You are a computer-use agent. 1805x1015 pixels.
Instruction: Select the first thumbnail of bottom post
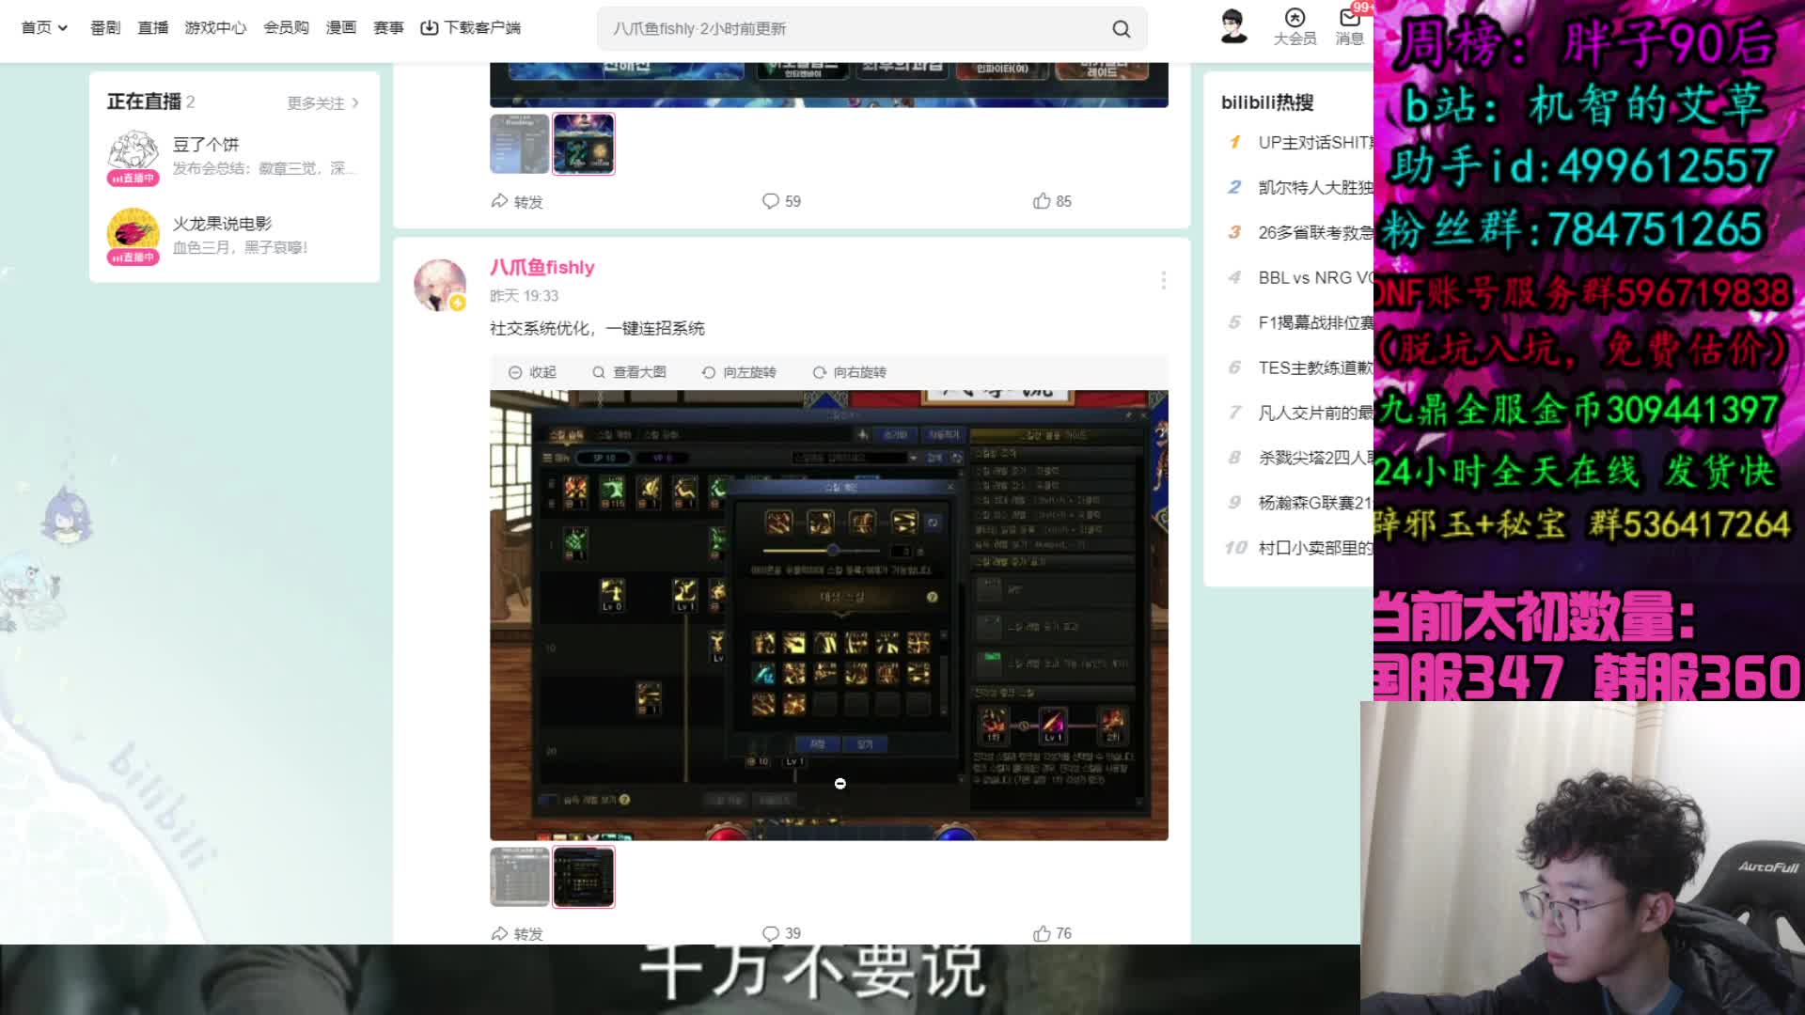point(519,877)
